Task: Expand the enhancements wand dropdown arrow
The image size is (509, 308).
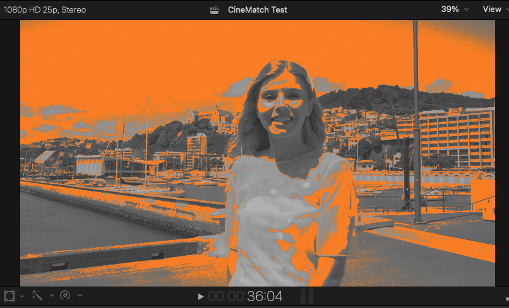Action: 51,296
